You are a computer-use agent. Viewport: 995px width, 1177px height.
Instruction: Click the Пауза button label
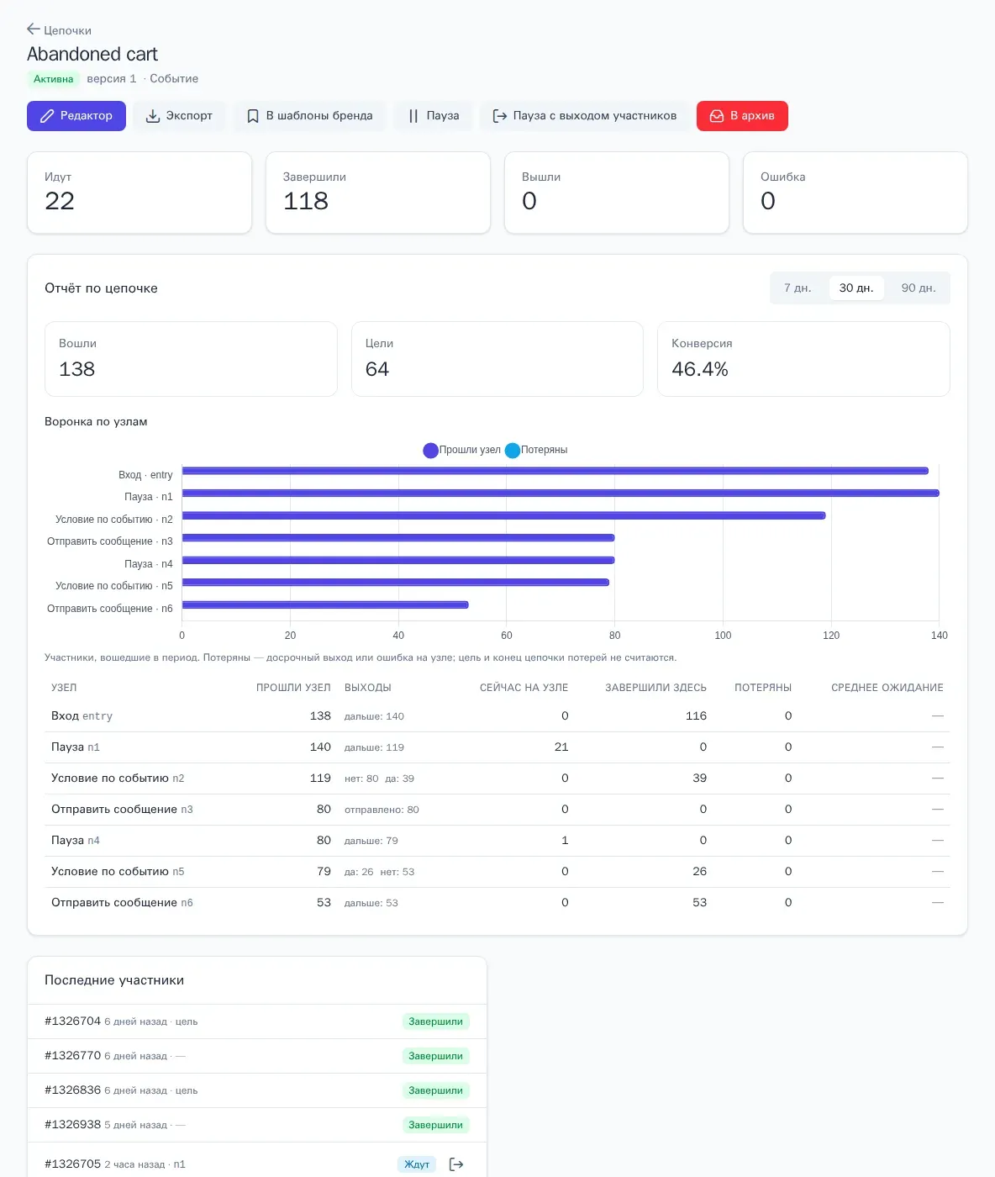[x=443, y=116]
